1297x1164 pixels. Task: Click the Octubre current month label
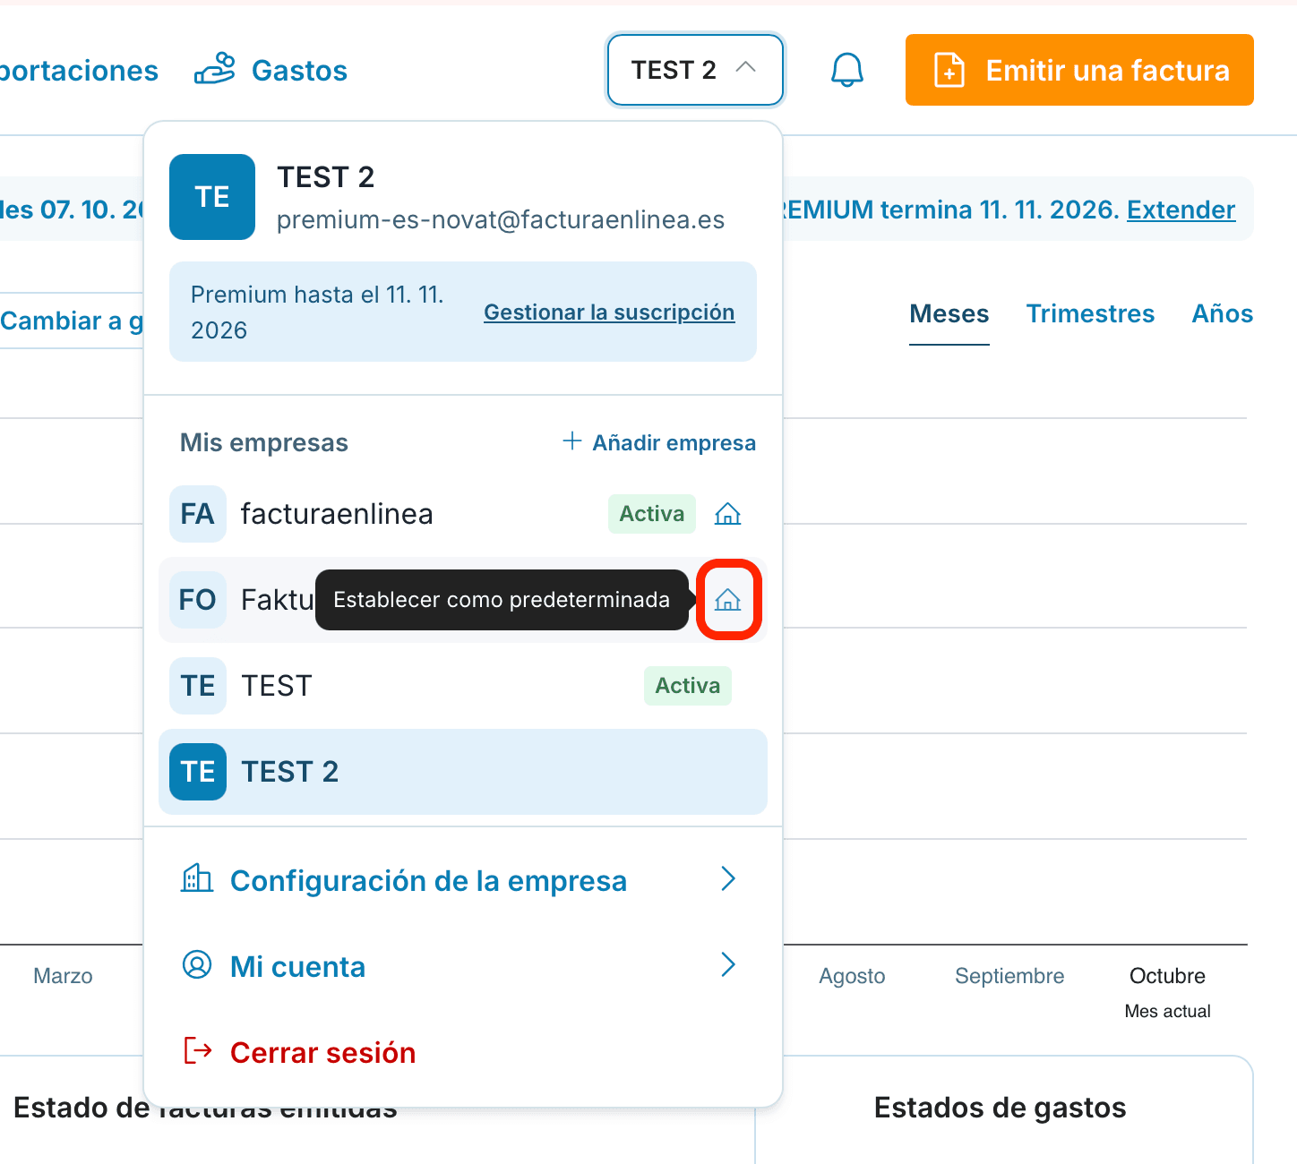point(1167,976)
